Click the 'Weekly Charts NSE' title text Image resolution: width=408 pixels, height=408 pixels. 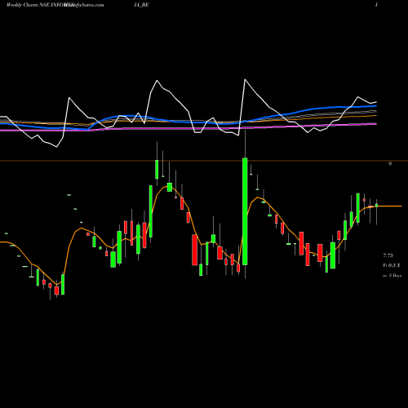(x=28, y=5)
